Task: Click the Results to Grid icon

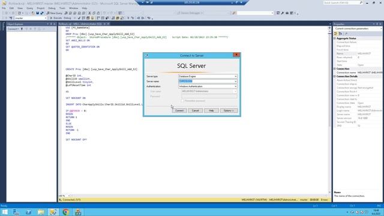Action: click(x=118, y=18)
